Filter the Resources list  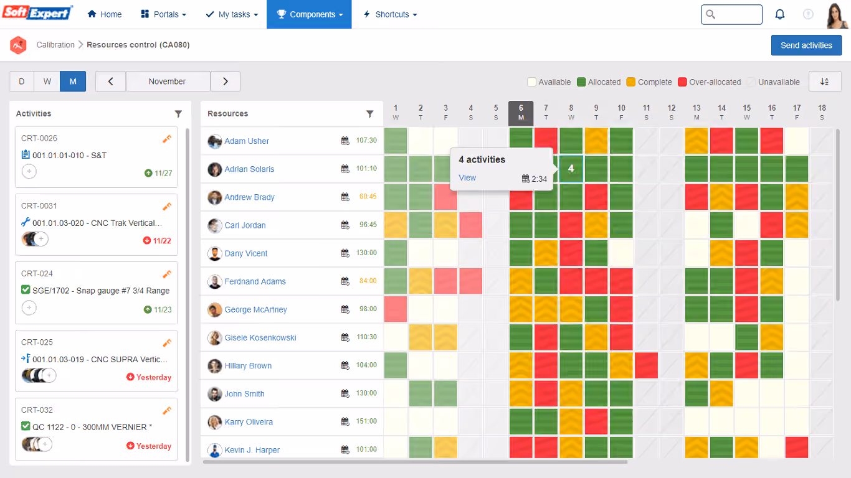pos(370,114)
